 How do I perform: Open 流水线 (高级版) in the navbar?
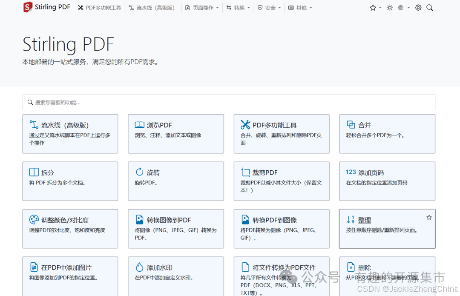pos(152,8)
